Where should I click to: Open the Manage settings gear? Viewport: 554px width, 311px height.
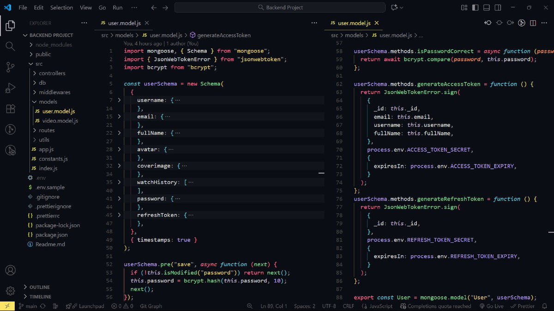pyautogui.click(x=10, y=290)
